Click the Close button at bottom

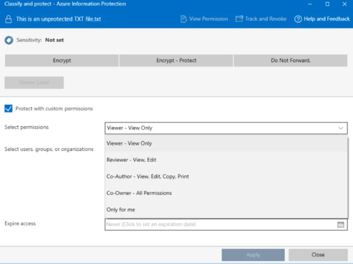(x=318, y=255)
